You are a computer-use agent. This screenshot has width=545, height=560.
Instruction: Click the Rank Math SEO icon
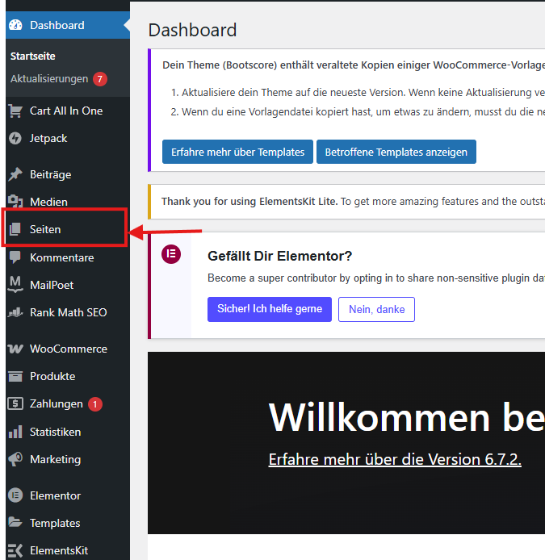15,312
